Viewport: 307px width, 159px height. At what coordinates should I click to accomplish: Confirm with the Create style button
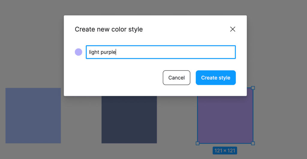point(216,78)
